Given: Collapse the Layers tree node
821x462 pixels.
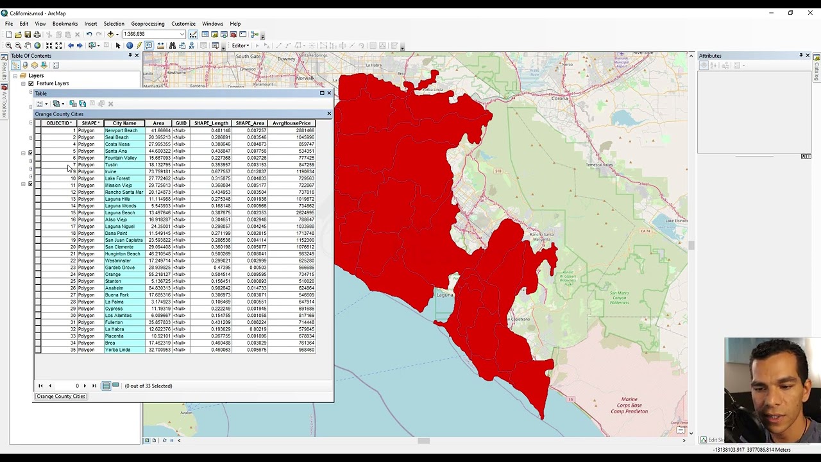Looking at the screenshot, I should coord(15,76).
